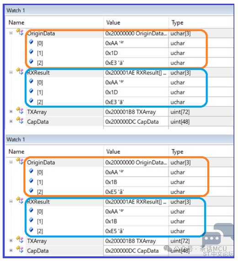Click Value column header in lower watch

[x=113, y=152]
